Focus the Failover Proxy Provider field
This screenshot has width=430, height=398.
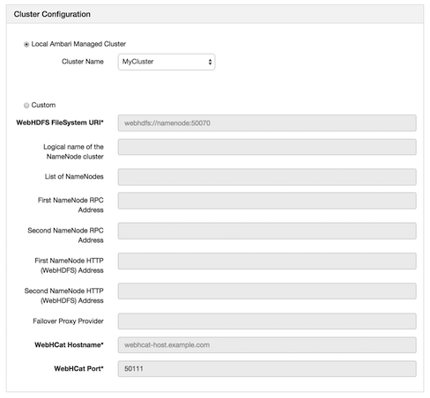coord(267,321)
